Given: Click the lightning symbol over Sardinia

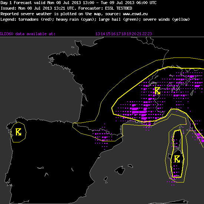Looking at the screenshot, I should coord(177,159).
